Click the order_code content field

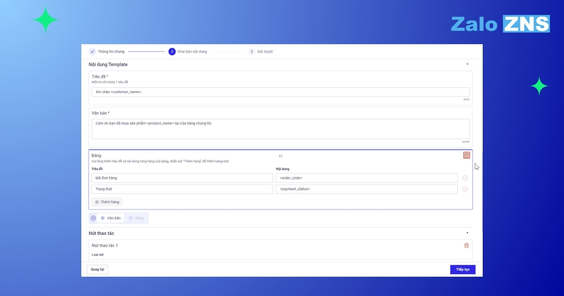click(x=366, y=178)
